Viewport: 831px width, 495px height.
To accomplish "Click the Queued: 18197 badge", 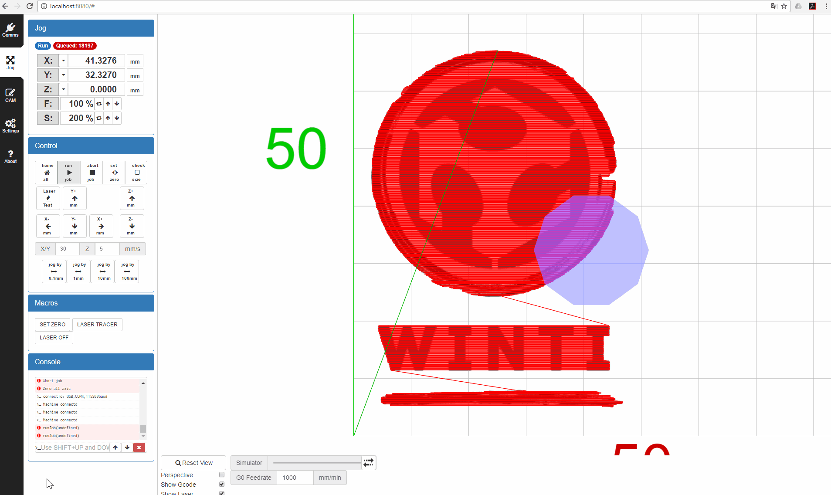I will tap(75, 46).
